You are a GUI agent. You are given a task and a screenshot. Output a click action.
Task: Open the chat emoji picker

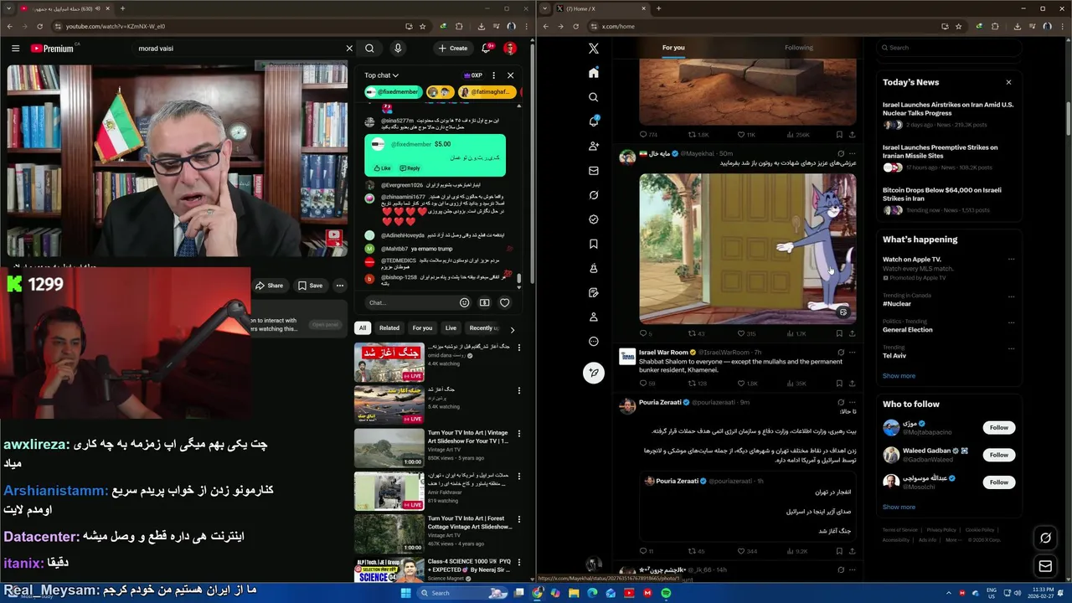coord(465,302)
